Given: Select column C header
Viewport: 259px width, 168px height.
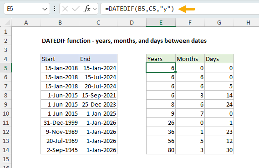Looking at the screenshot, I should tap(98, 22).
